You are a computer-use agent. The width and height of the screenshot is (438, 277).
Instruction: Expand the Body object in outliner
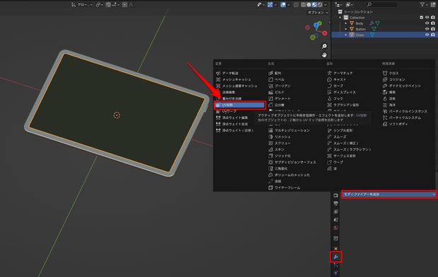346,23
